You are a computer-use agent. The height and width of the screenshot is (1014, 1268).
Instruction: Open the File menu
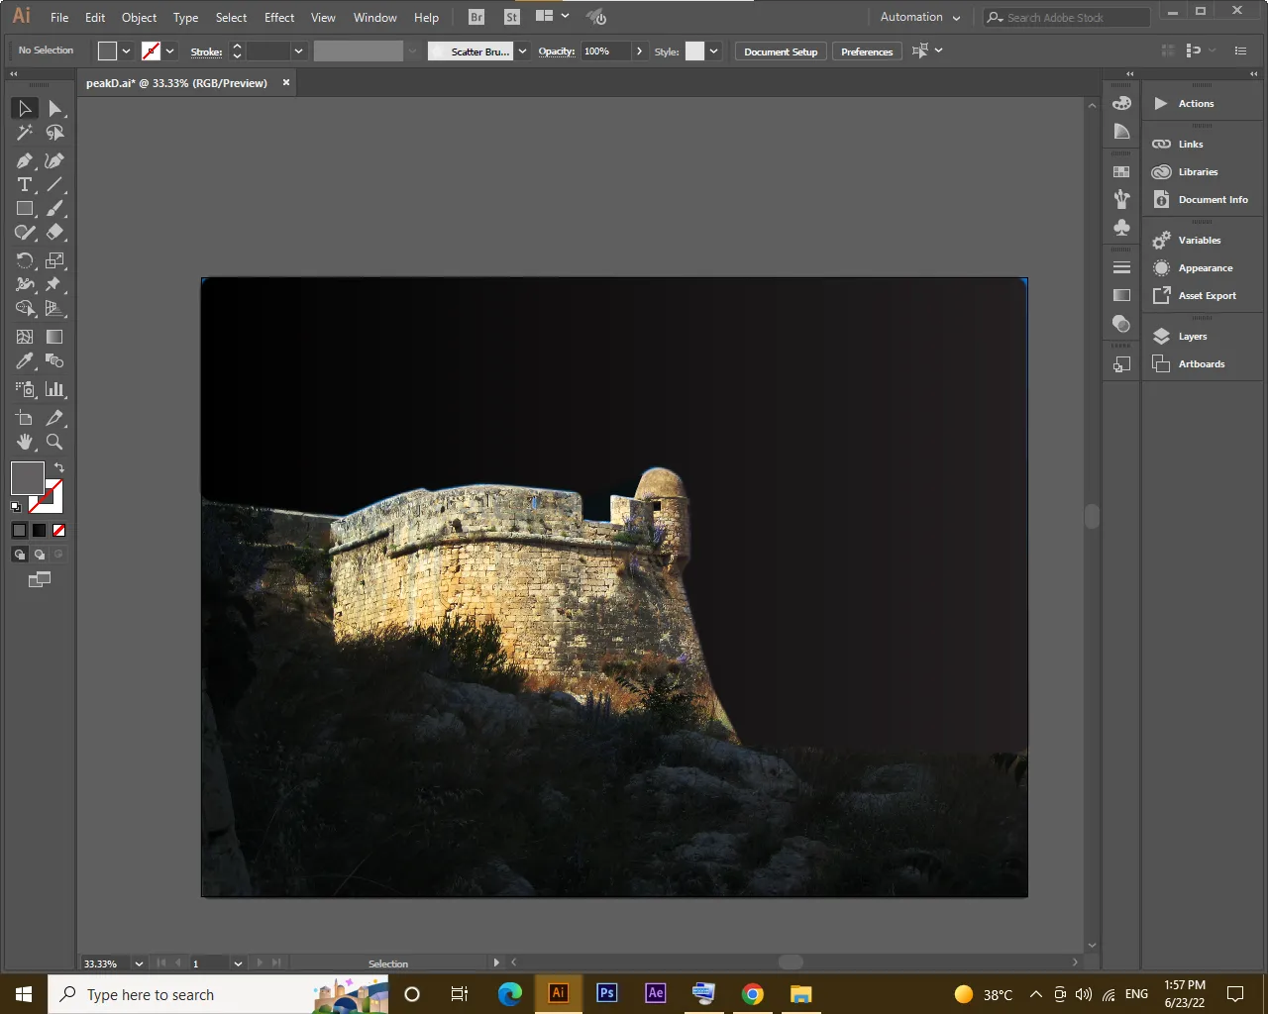[x=59, y=18]
